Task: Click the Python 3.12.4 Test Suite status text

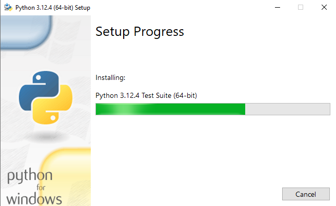Action: 146,95
